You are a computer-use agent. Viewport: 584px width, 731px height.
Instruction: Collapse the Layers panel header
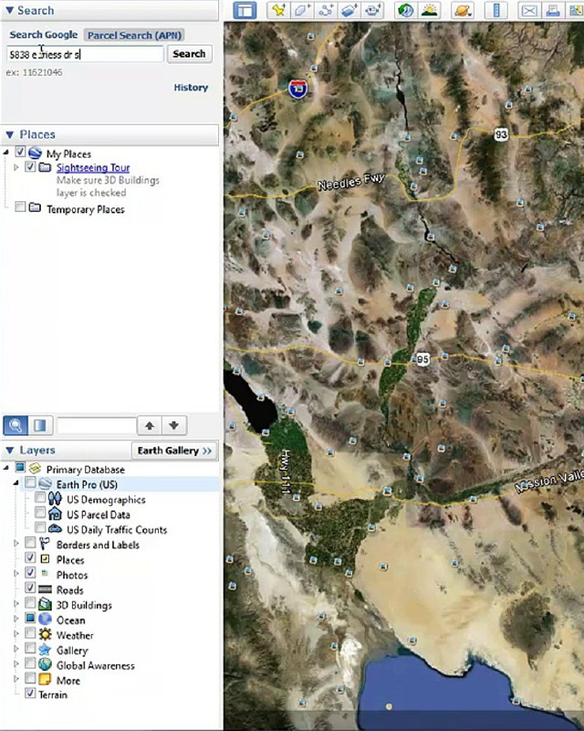9,450
